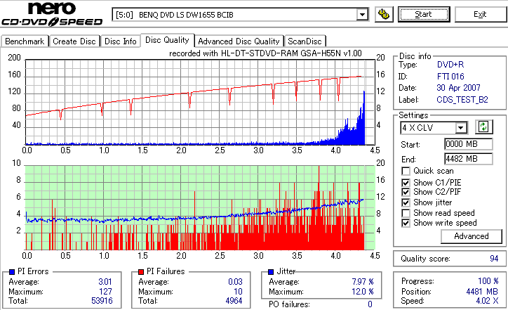Select the Disc Quality tab
The height and width of the screenshot is (310, 508).
pos(167,40)
